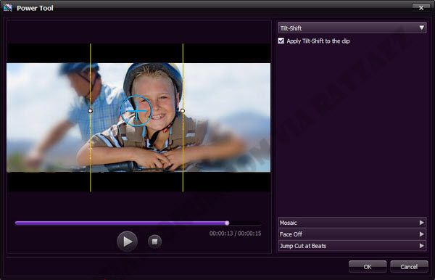Click the Stop button
Screen dimensions: 435x280
pos(154,242)
